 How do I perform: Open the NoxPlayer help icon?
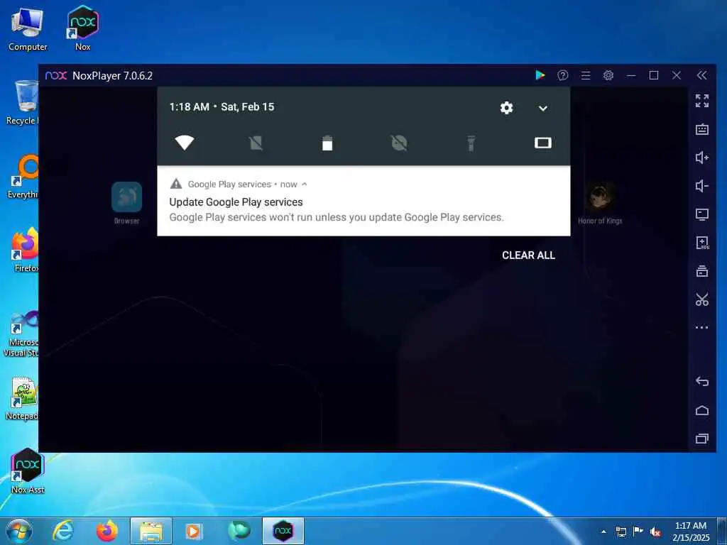click(x=563, y=75)
